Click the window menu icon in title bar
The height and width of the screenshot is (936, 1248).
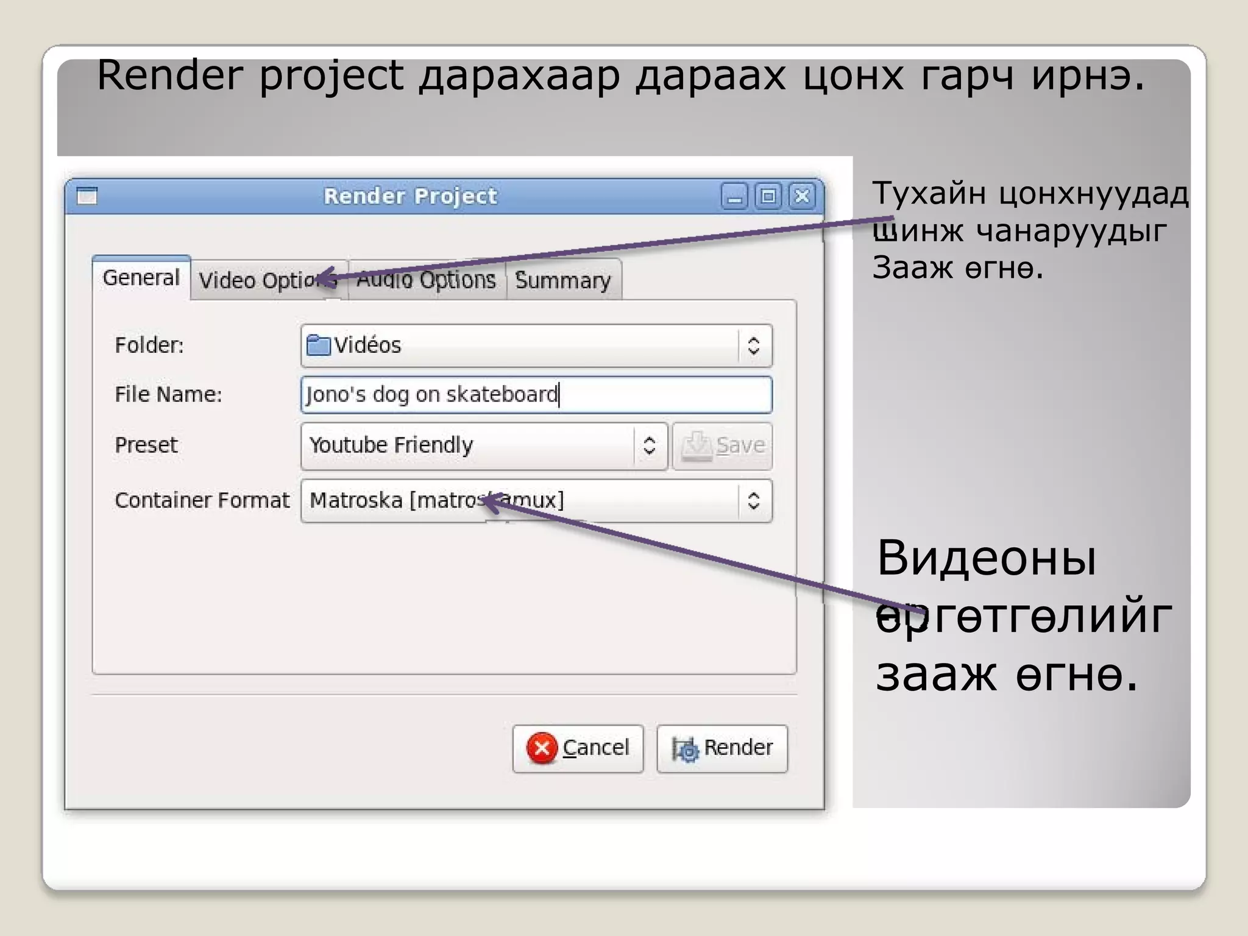[x=87, y=196]
